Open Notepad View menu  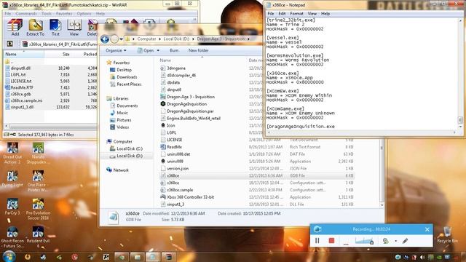point(312,14)
